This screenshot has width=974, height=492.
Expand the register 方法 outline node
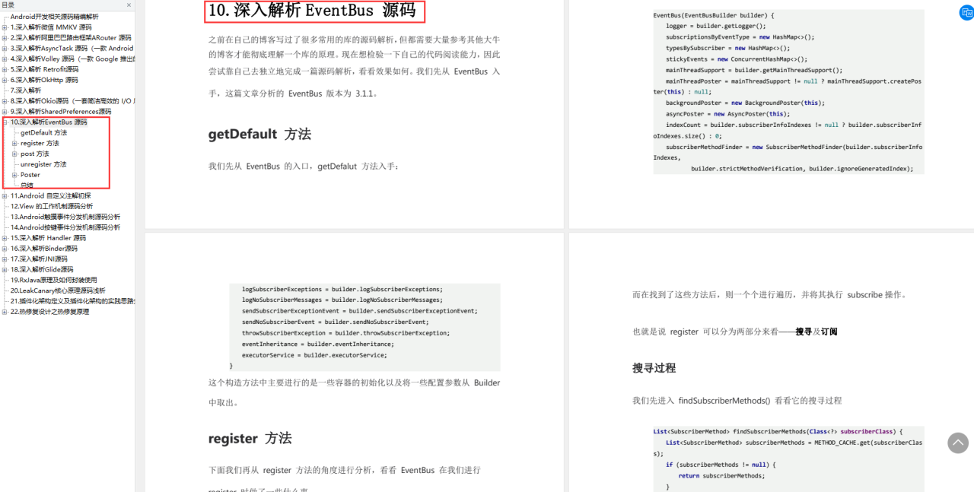click(x=14, y=143)
